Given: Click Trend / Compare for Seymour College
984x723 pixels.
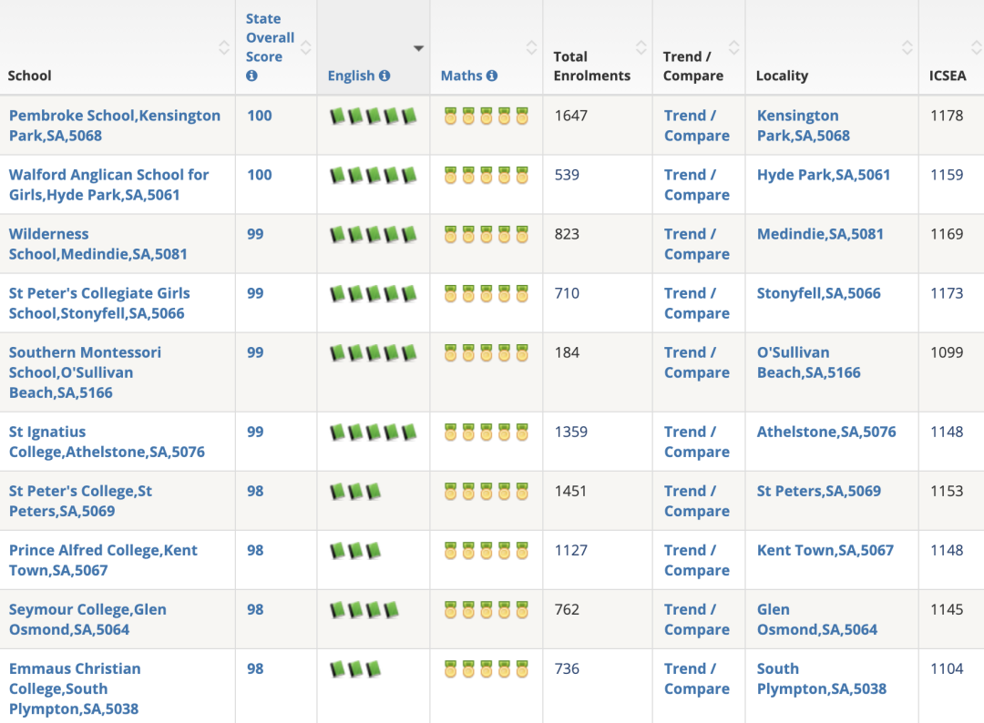Looking at the screenshot, I should pos(697,619).
